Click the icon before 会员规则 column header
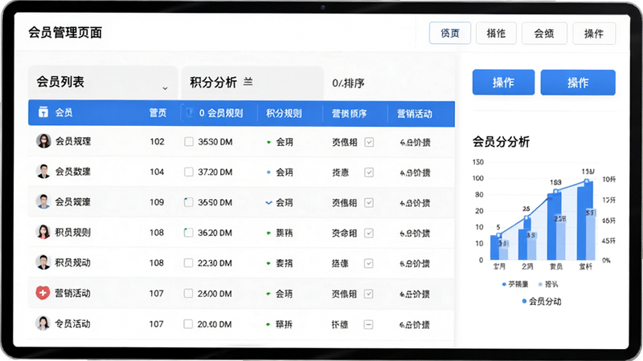Viewport: 643px width, 361px height. (x=190, y=112)
